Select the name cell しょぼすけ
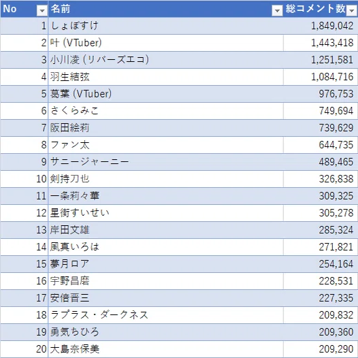The width and height of the screenshot is (358, 358). (x=166, y=26)
